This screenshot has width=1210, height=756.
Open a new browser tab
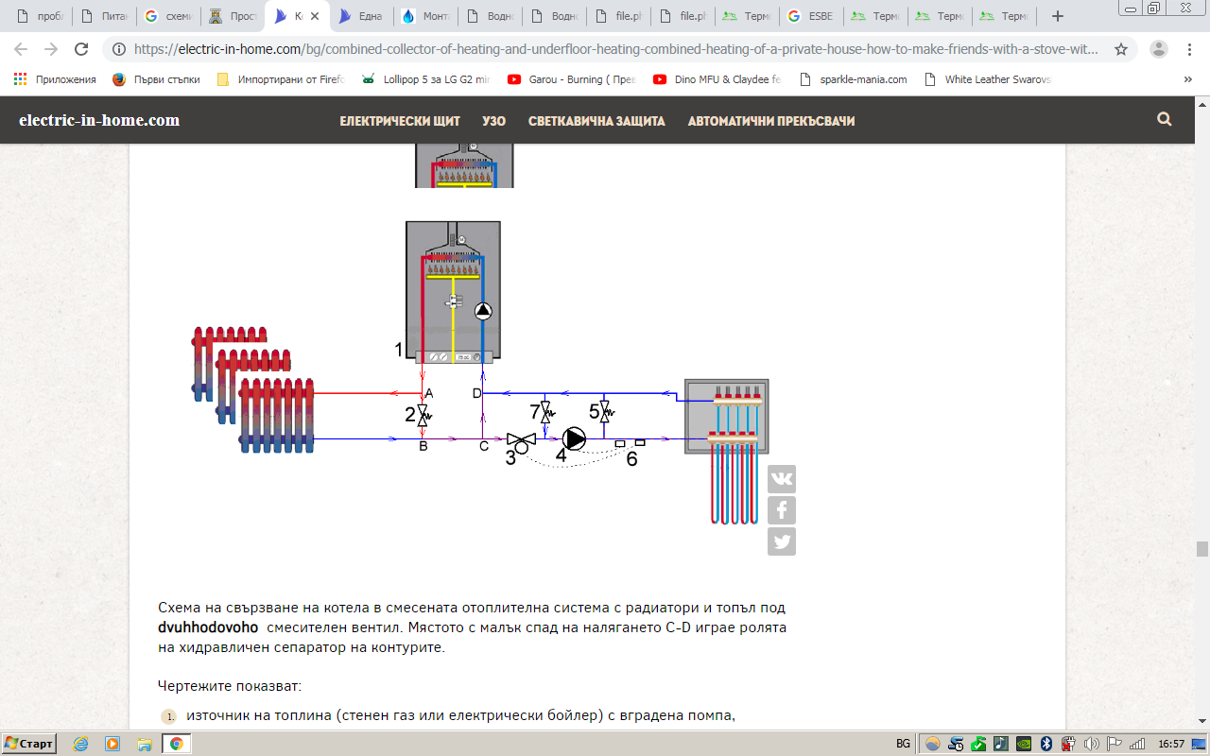click(1058, 16)
